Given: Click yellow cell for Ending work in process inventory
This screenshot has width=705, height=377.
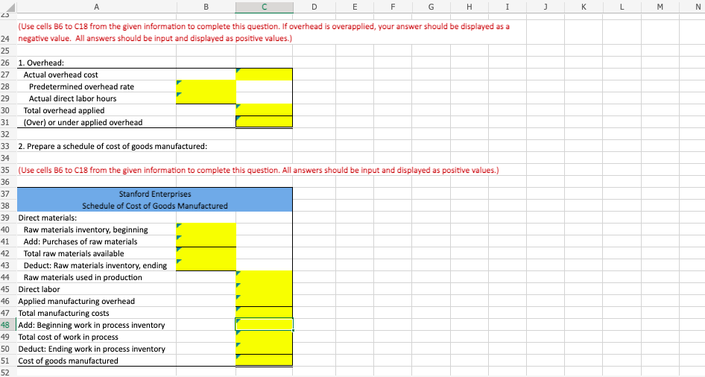Looking at the screenshot, I should pos(264,349).
